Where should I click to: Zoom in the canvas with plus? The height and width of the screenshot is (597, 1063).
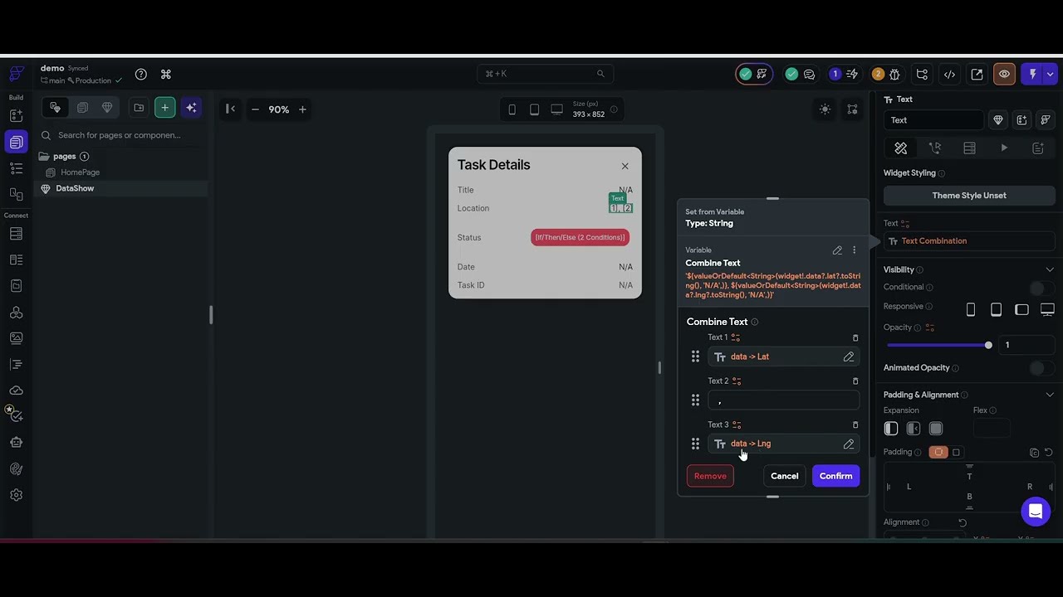(x=302, y=109)
